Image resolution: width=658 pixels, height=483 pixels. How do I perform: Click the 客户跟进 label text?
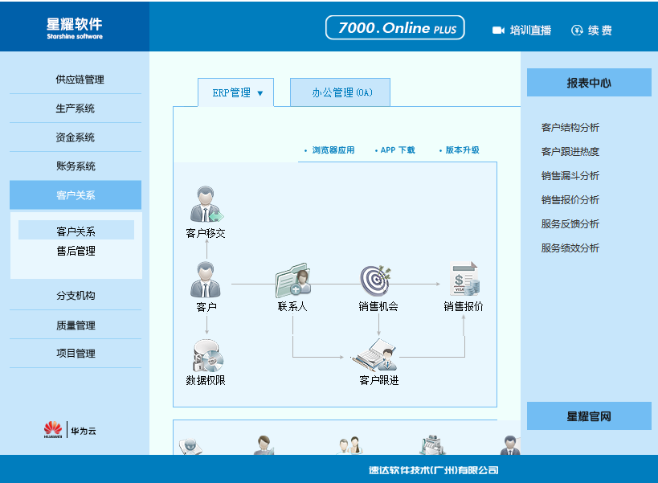click(379, 381)
